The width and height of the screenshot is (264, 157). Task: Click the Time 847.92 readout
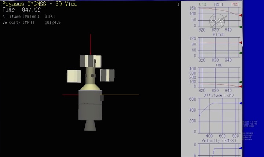tap(21, 10)
